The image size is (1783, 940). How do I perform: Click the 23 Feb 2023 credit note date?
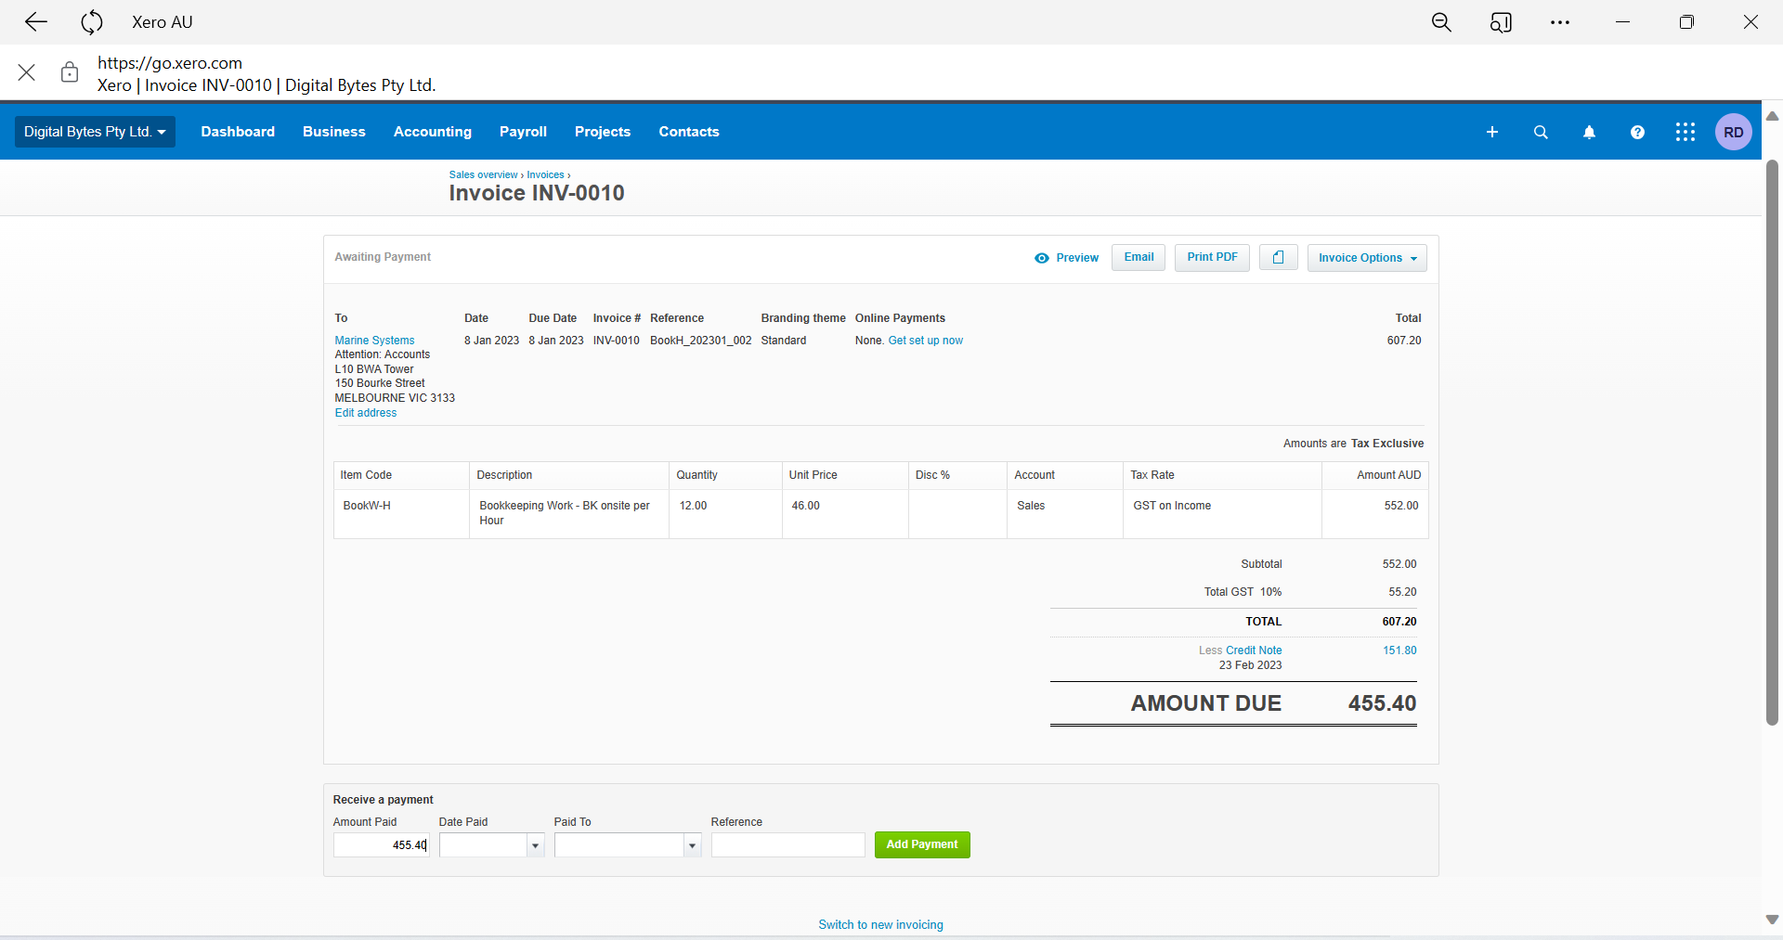point(1250,665)
